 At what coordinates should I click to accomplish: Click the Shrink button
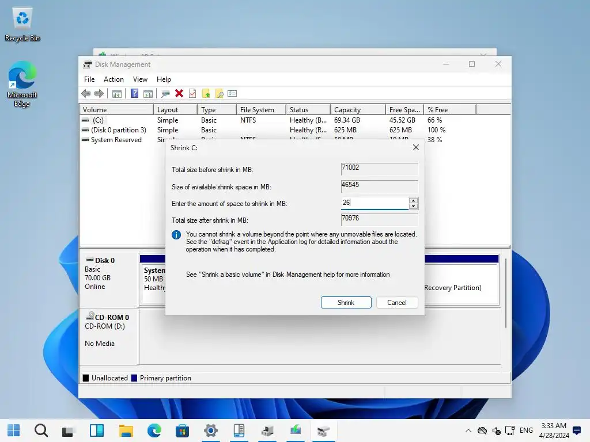point(346,303)
